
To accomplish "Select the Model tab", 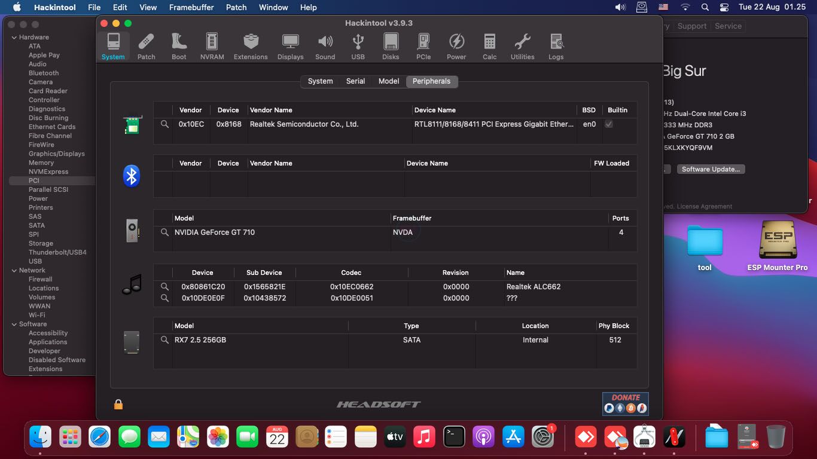I will 388,81.
